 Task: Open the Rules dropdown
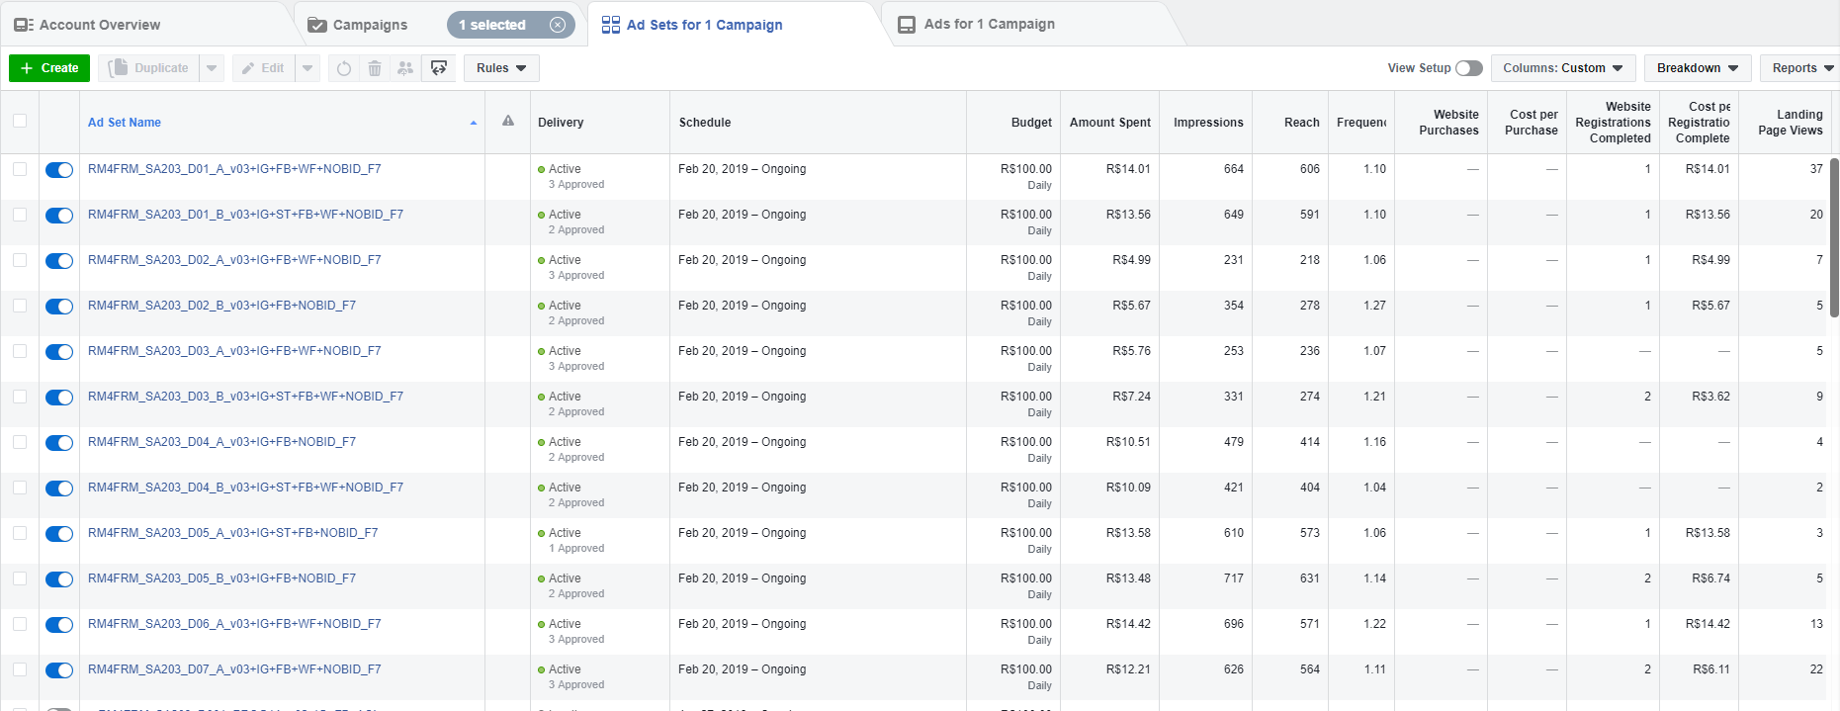click(x=501, y=68)
